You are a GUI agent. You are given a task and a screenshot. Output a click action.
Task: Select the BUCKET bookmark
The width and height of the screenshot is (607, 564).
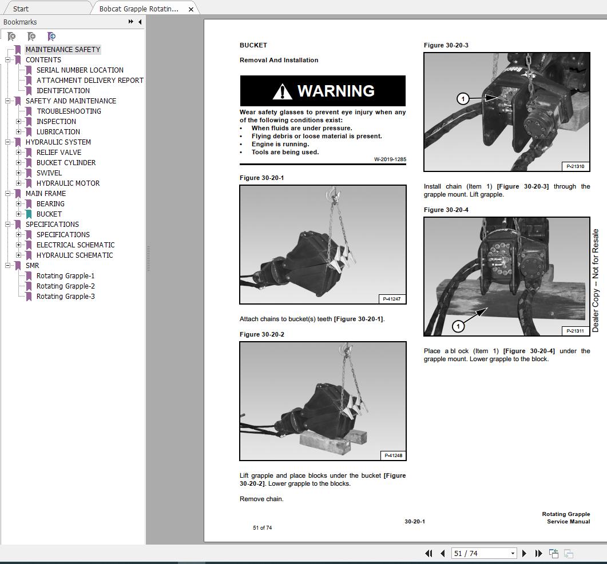tap(49, 214)
